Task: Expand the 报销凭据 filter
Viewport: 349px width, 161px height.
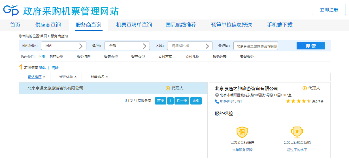Action: pos(220,56)
